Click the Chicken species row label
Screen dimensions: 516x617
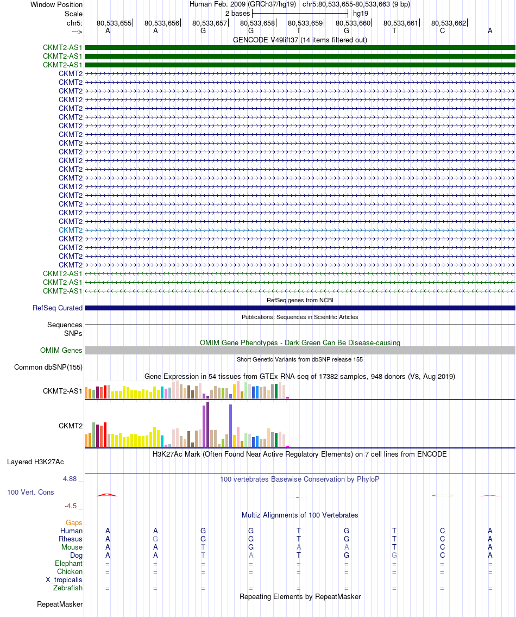(70, 572)
